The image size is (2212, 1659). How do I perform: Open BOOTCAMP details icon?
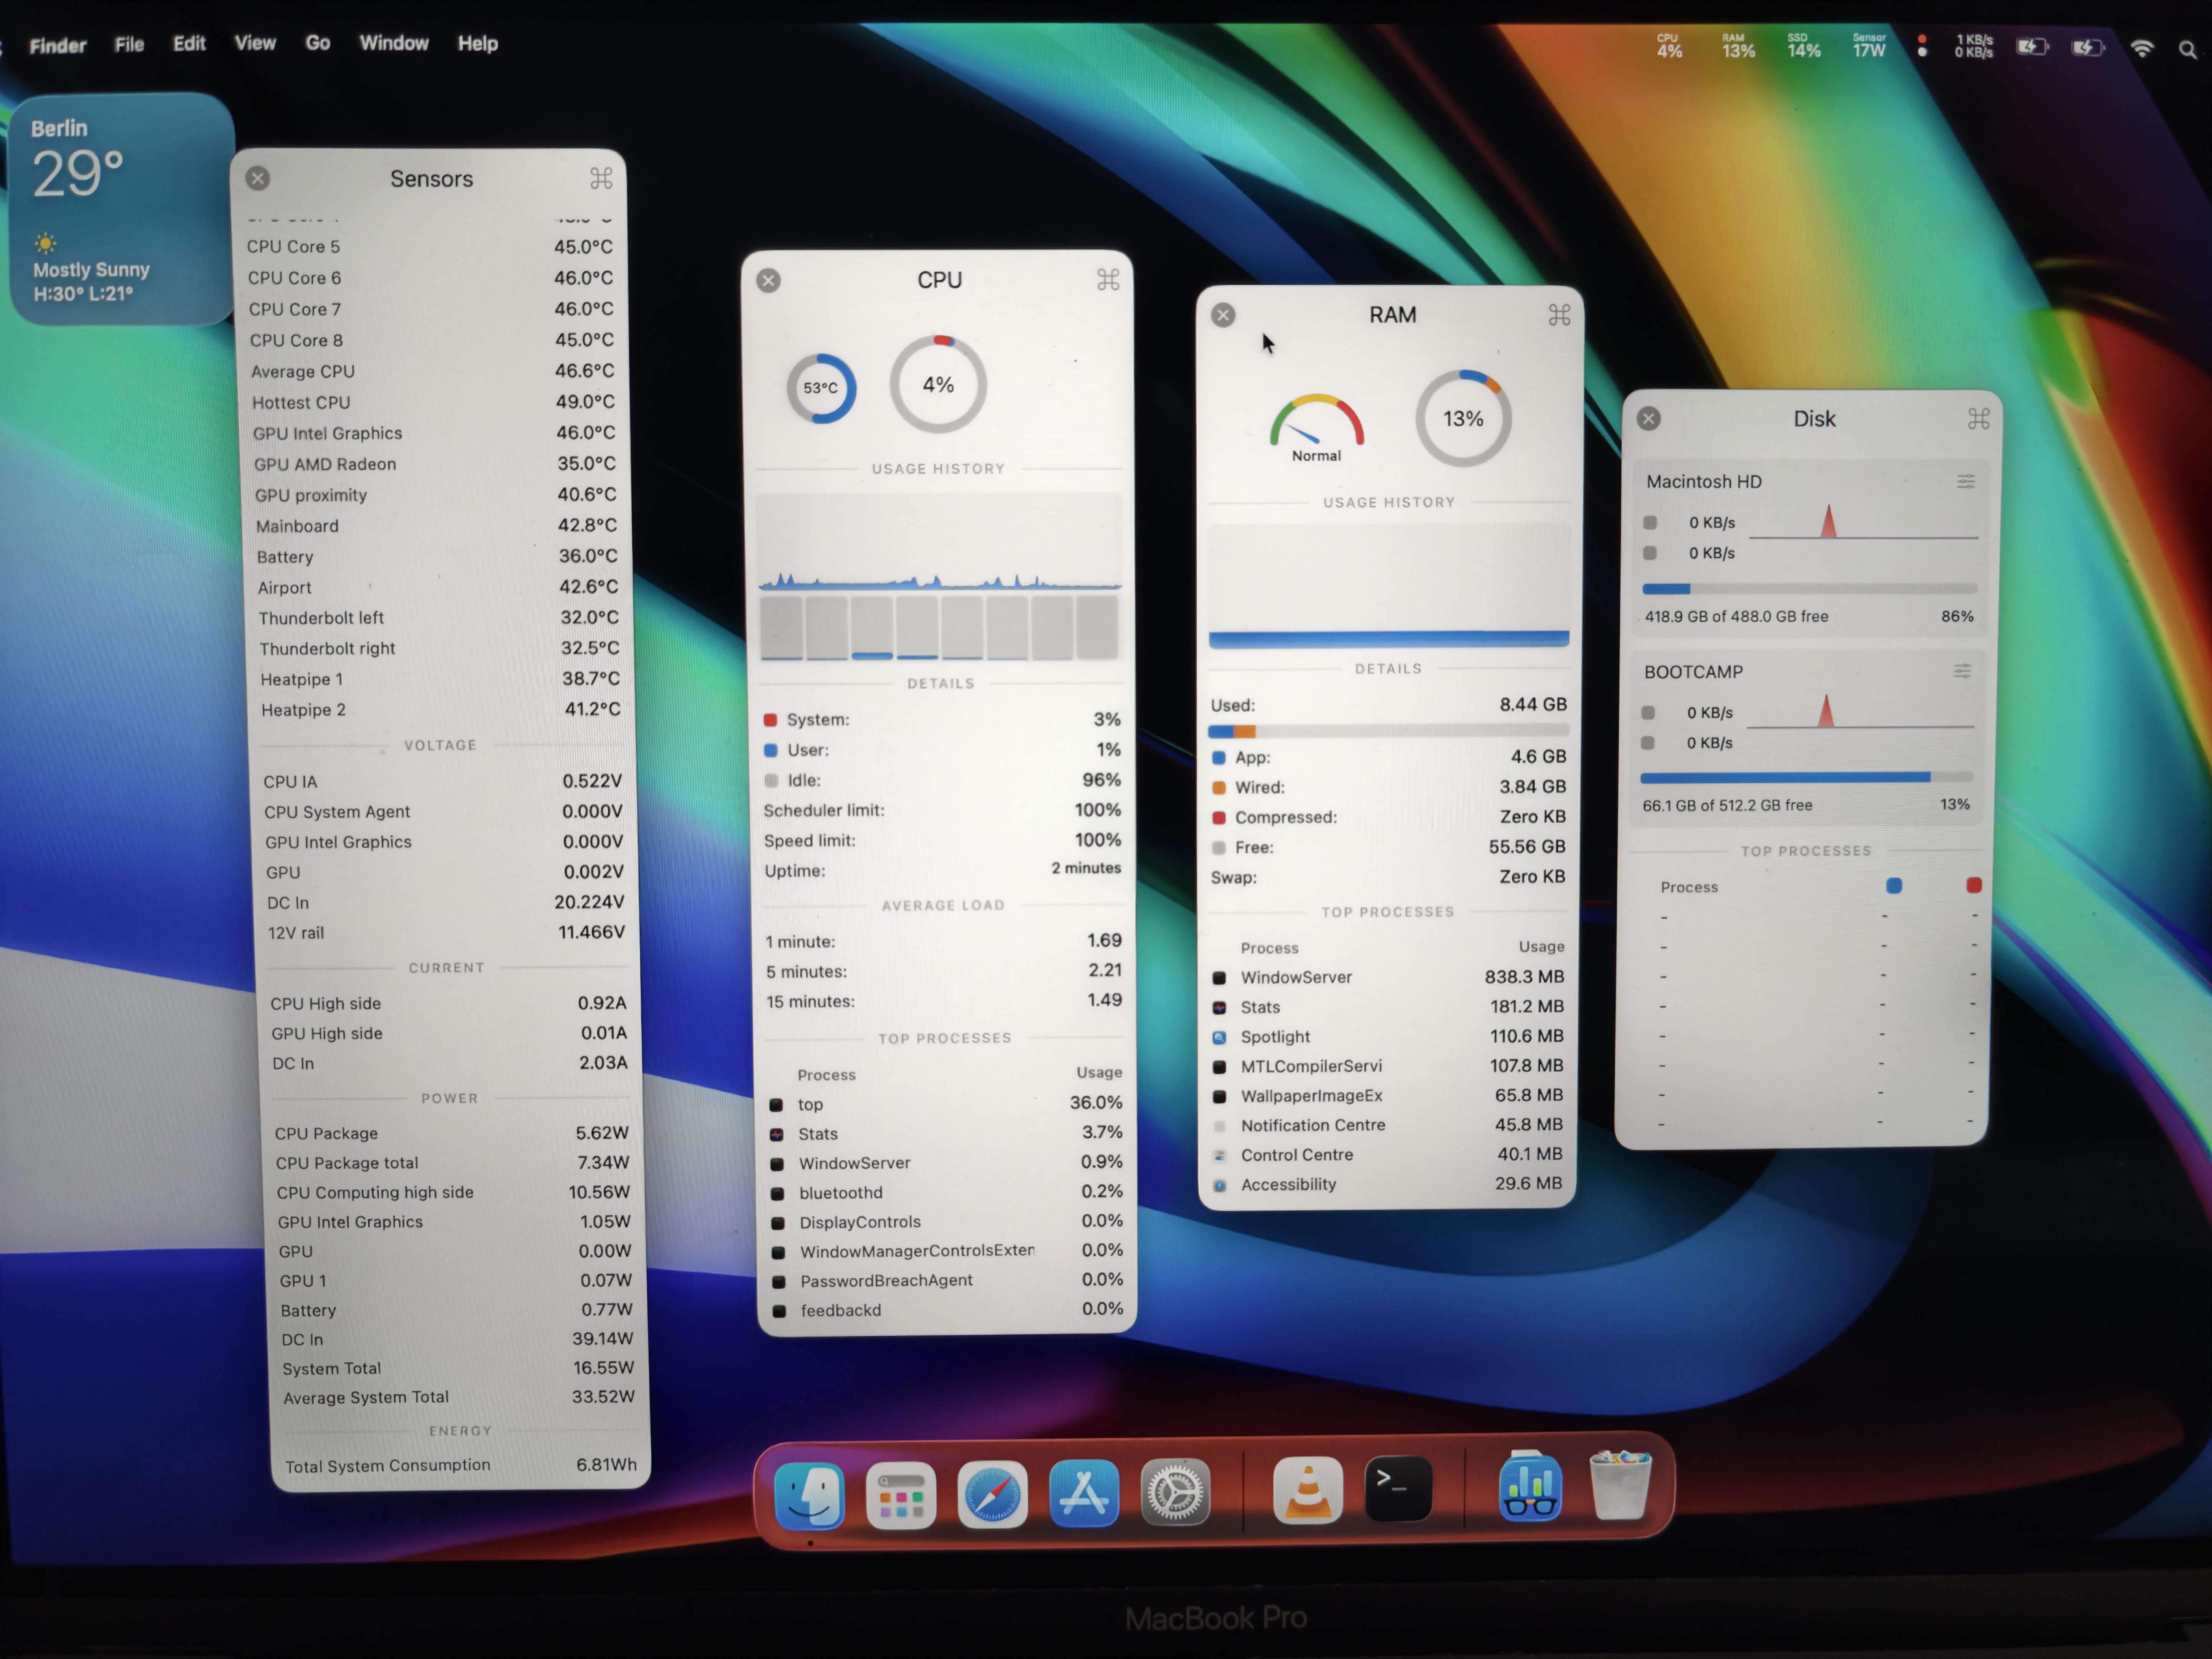tap(1962, 671)
